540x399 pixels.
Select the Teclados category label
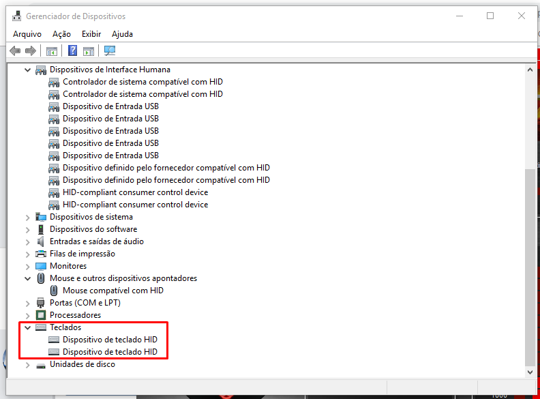coord(65,327)
